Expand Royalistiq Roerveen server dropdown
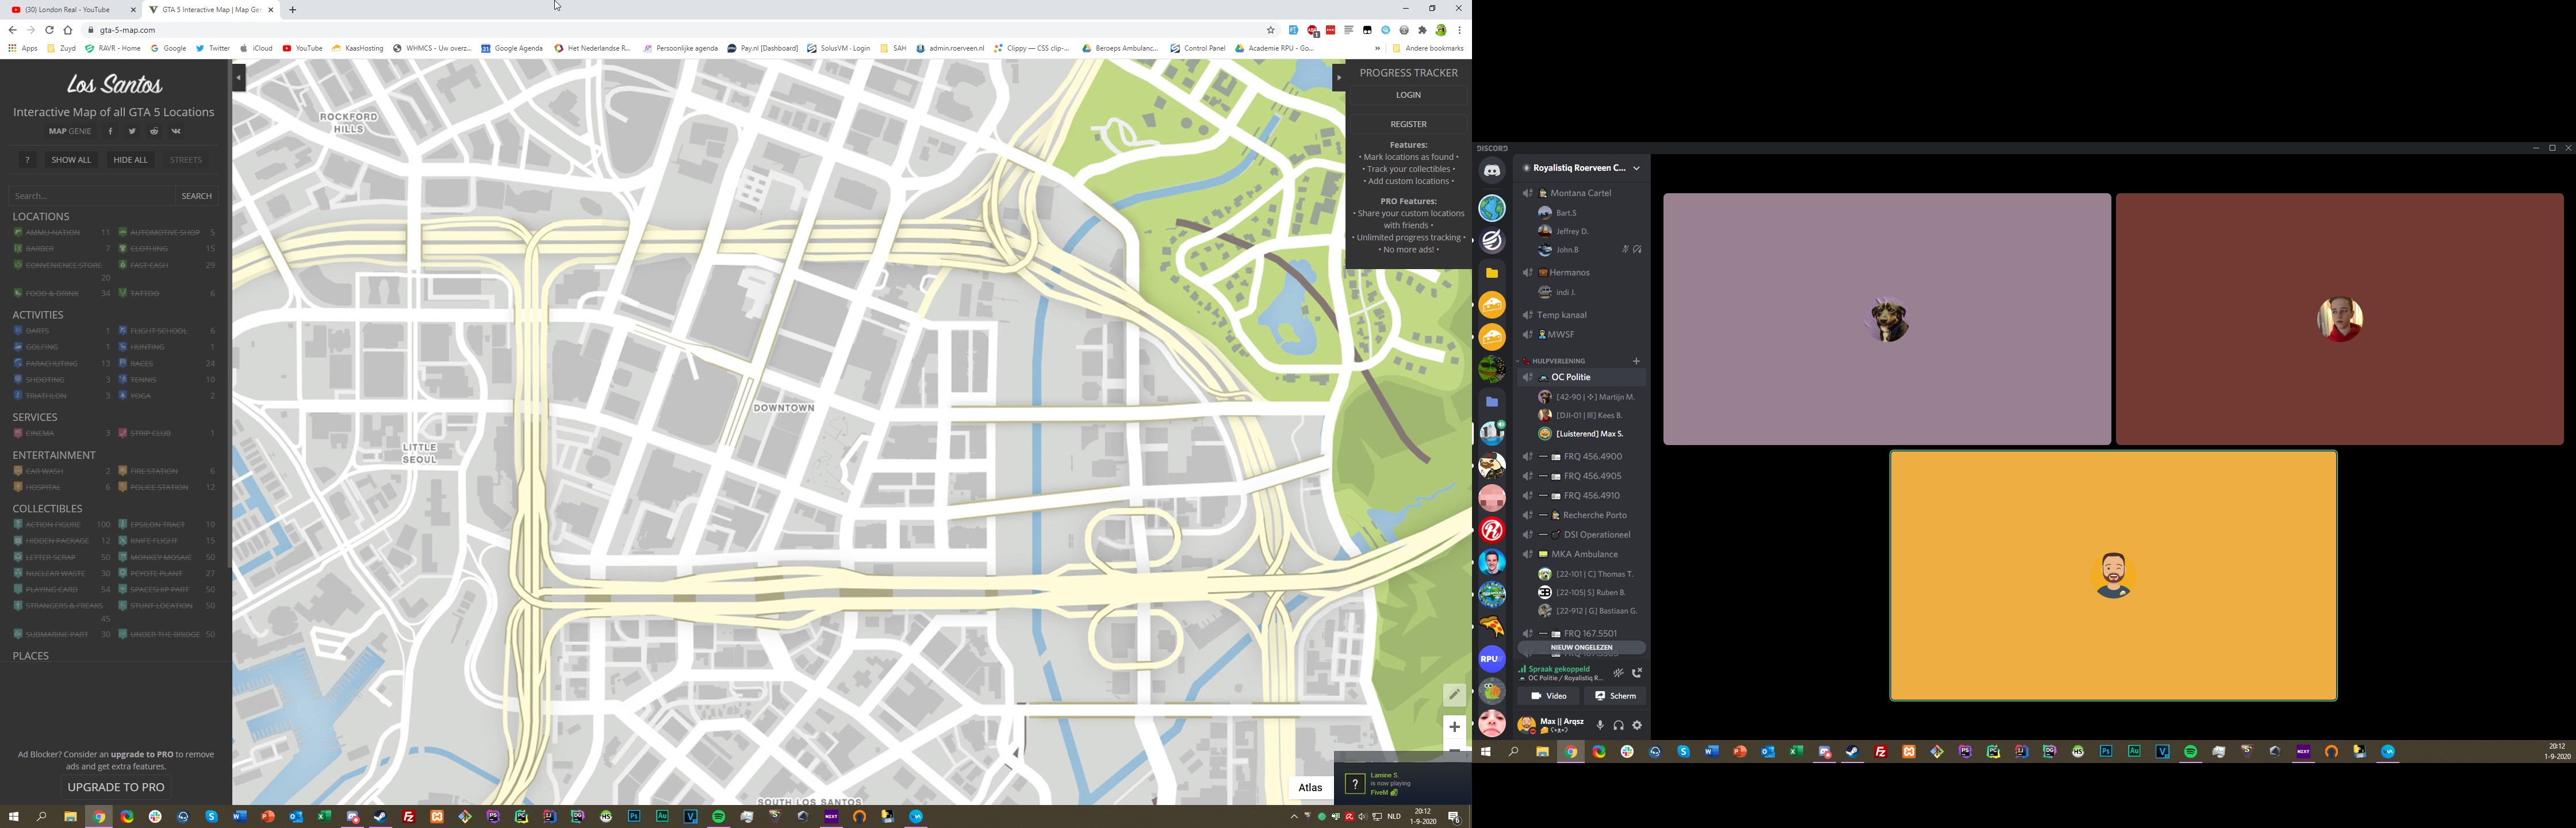Viewport: 2576px width, 828px height. point(1636,168)
